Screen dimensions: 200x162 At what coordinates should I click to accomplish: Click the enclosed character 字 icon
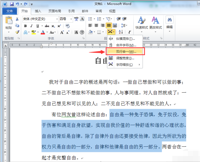click(82, 32)
